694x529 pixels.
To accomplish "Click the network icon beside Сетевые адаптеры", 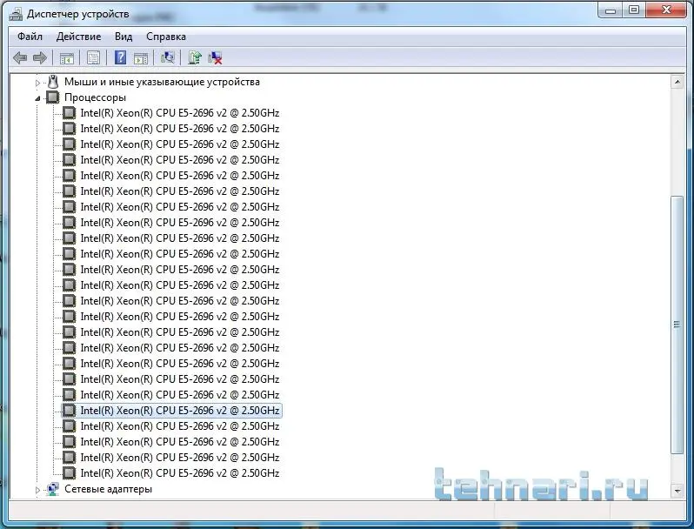I will [53, 489].
